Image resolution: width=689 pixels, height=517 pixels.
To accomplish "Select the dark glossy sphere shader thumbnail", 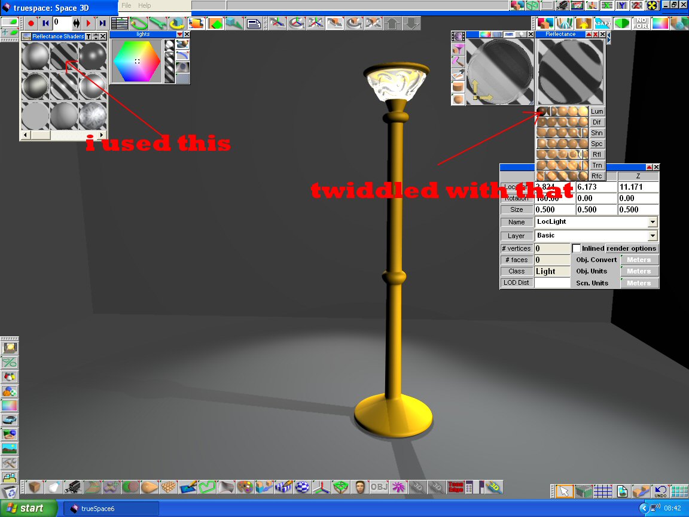I will [92, 56].
